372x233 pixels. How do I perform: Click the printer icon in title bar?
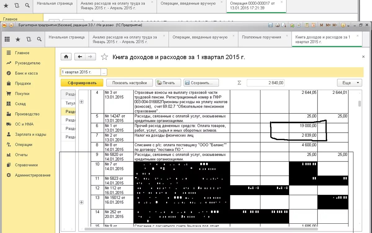[277, 25]
